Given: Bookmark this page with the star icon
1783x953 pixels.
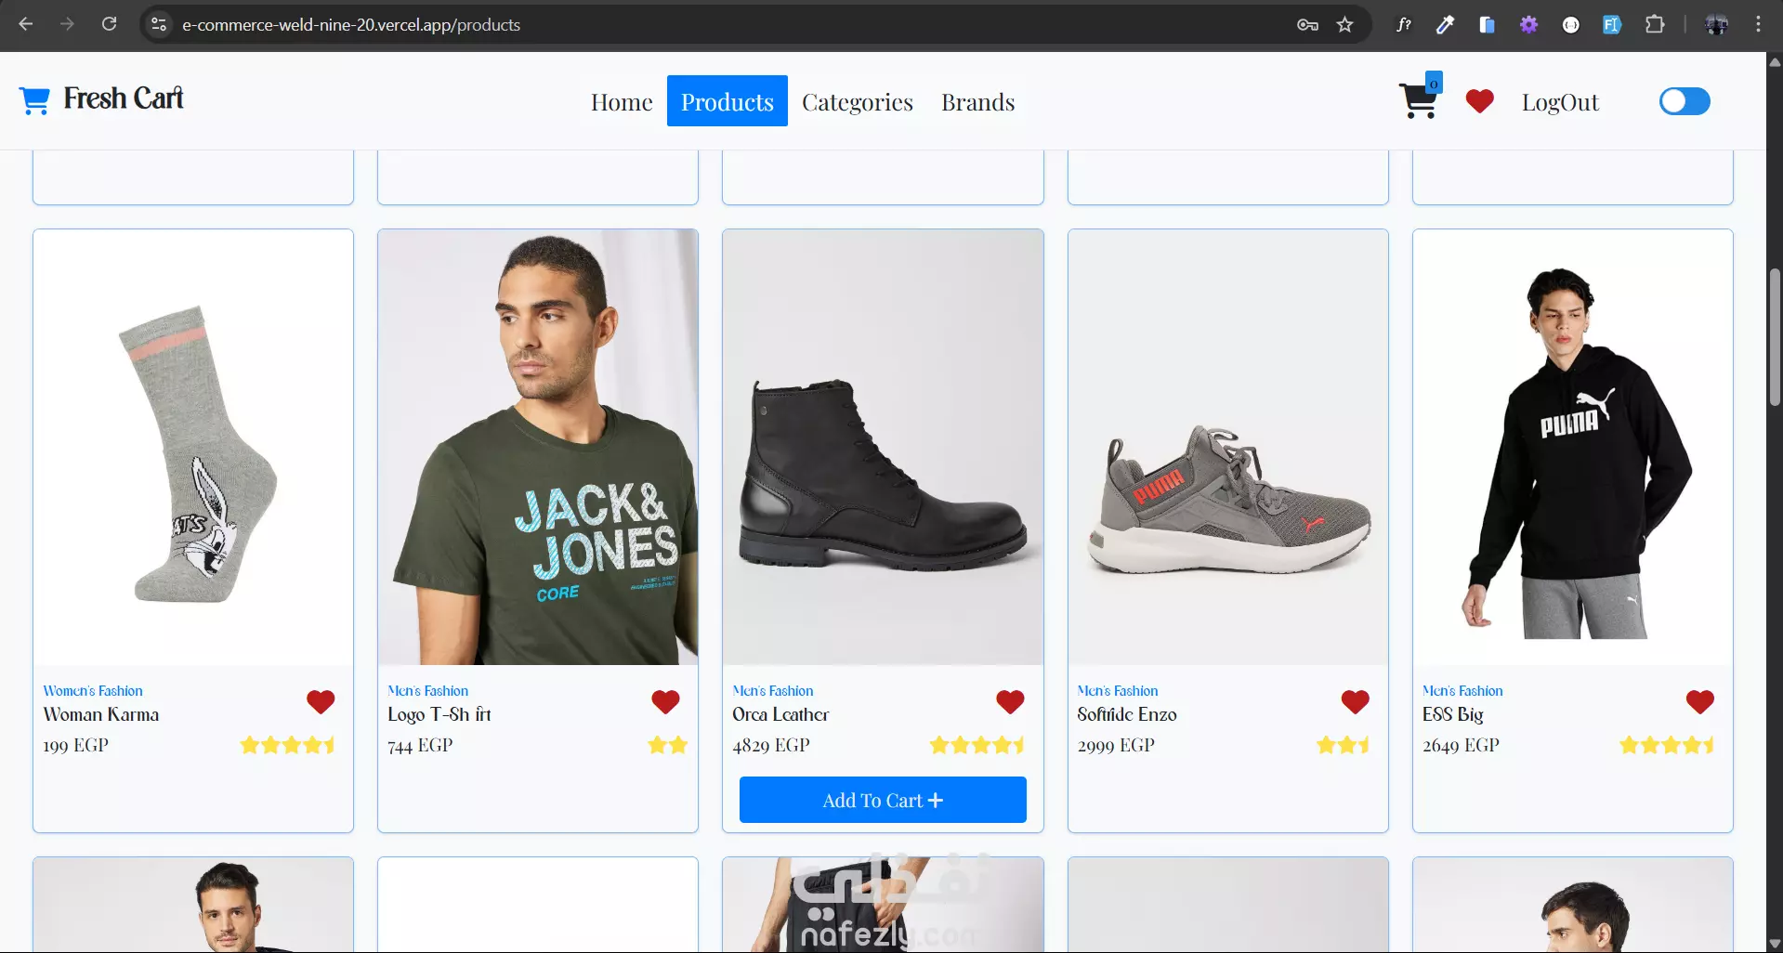Looking at the screenshot, I should [1344, 25].
